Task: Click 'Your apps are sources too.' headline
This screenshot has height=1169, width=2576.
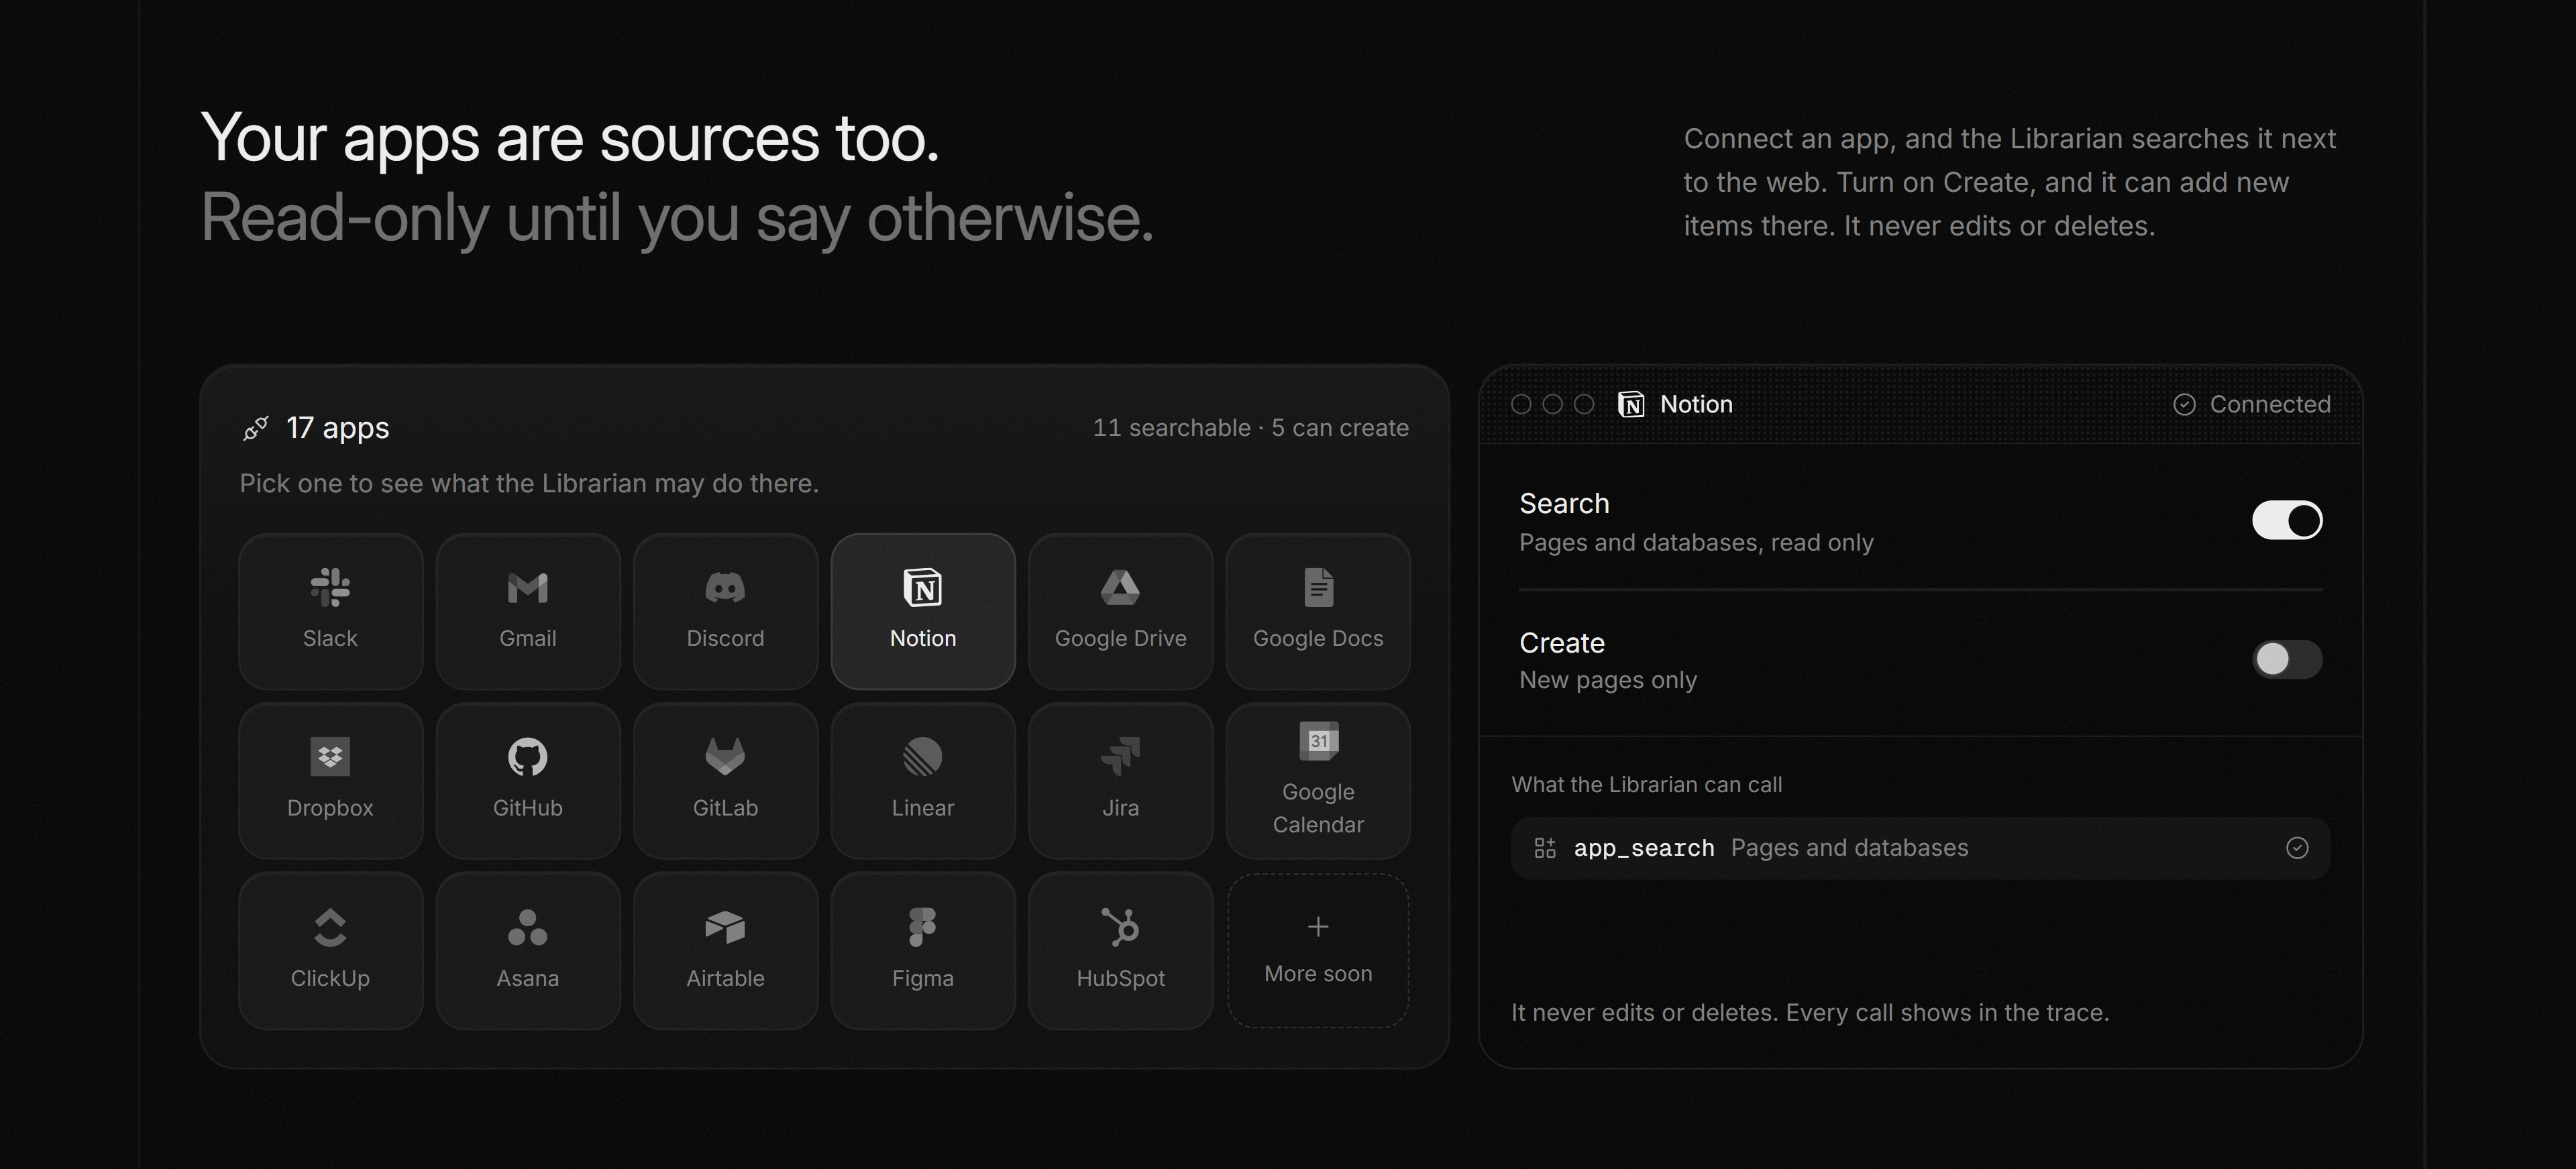Action: [570, 138]
